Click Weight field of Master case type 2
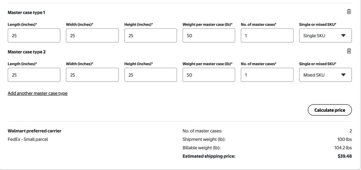Screen dimensions: 361x170 click(209, 75)
